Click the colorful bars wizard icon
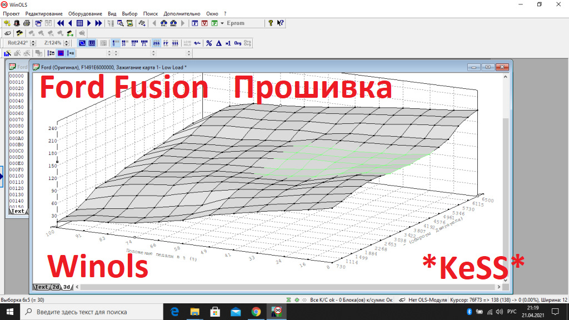This screenshot has width=569, height=320. coord(7,53)
